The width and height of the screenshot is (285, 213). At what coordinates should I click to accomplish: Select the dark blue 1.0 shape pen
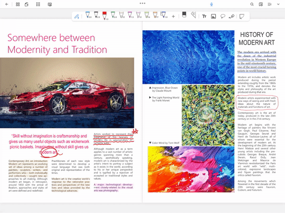(163, 15)
